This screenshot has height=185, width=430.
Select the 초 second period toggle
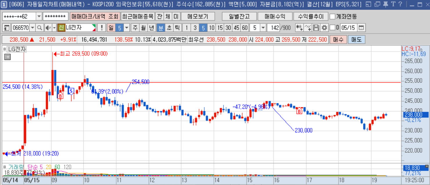[x=169, y=28]
